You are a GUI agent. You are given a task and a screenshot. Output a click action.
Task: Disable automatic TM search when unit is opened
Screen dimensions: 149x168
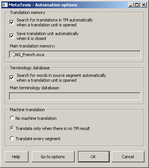click(x=12, y=23)
